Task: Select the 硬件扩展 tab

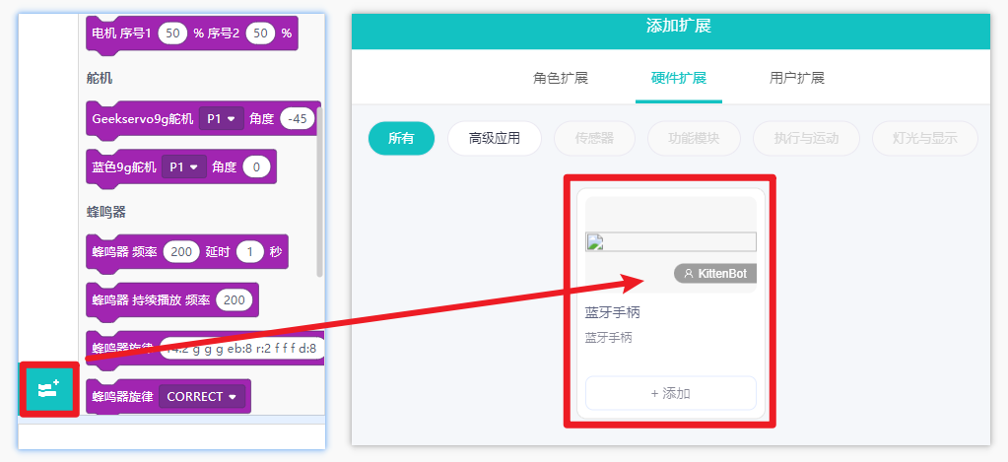Action: click(x=679, y=79)
